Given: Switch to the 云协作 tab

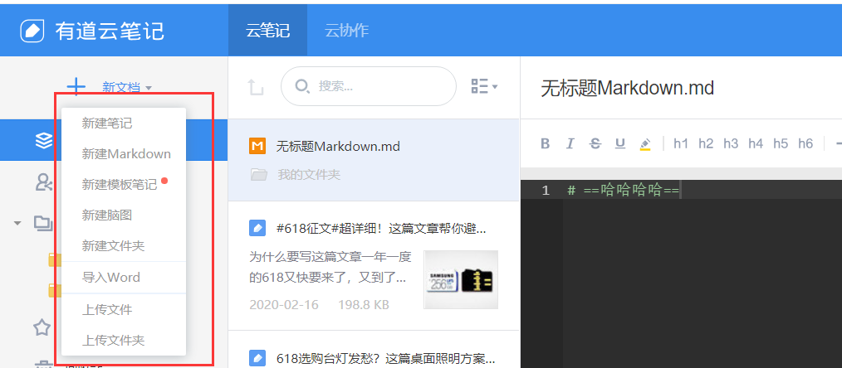Looking at the screenshot, I should (346, 31).
